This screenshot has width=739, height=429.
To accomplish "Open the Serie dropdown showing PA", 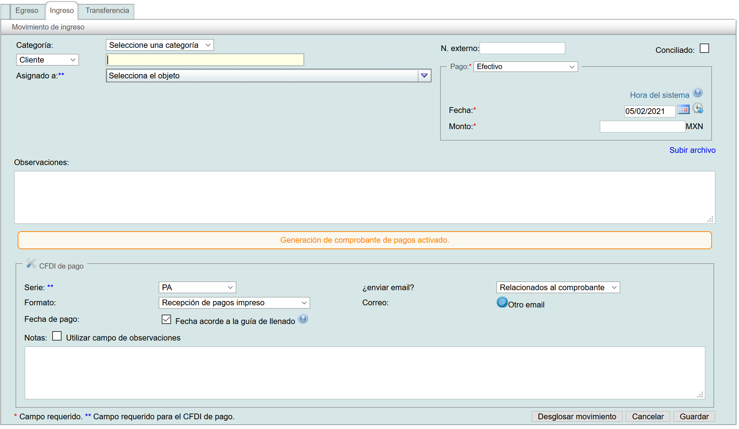I will point(197,288).
